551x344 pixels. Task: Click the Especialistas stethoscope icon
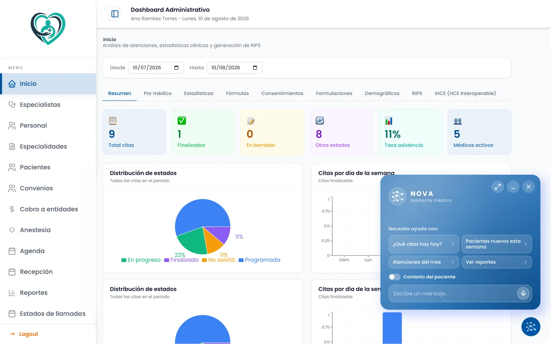pyautogui.click(x=12, y=105)
